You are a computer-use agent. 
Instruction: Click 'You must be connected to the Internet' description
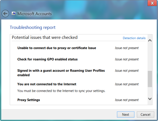click(61, 91)
